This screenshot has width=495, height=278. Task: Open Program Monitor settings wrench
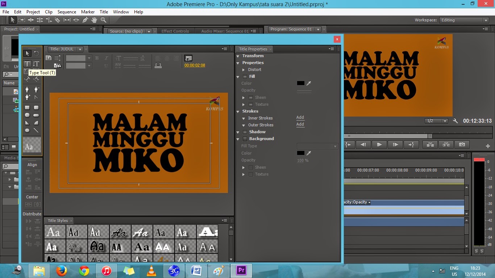tap(456, 121)
